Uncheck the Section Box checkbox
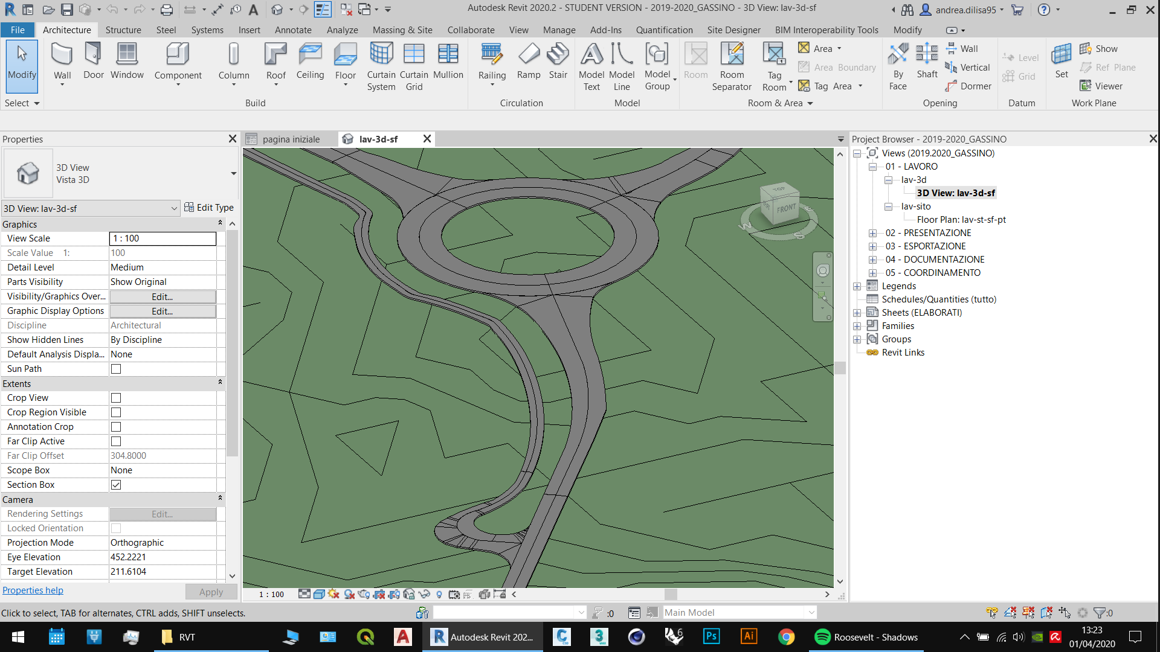 116,485
